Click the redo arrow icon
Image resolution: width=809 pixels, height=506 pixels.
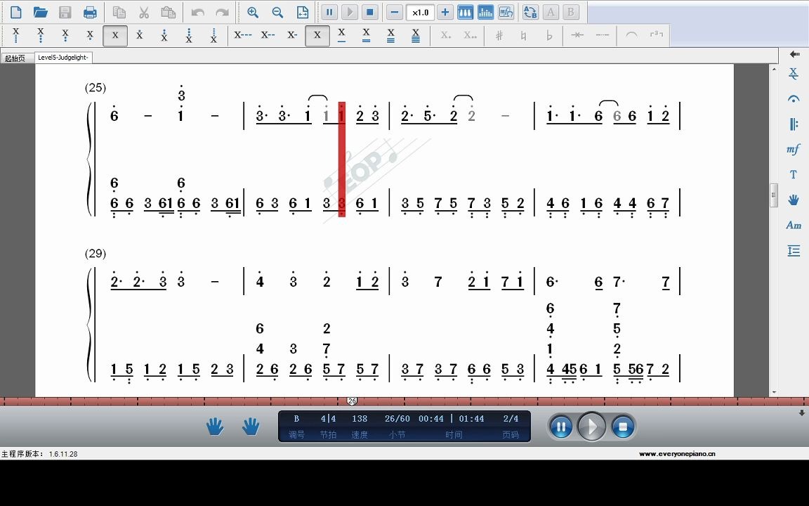click(x=222, y=12)
